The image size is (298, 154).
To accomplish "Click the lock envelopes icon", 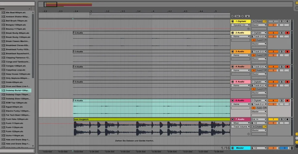I will tap(247, 16).
